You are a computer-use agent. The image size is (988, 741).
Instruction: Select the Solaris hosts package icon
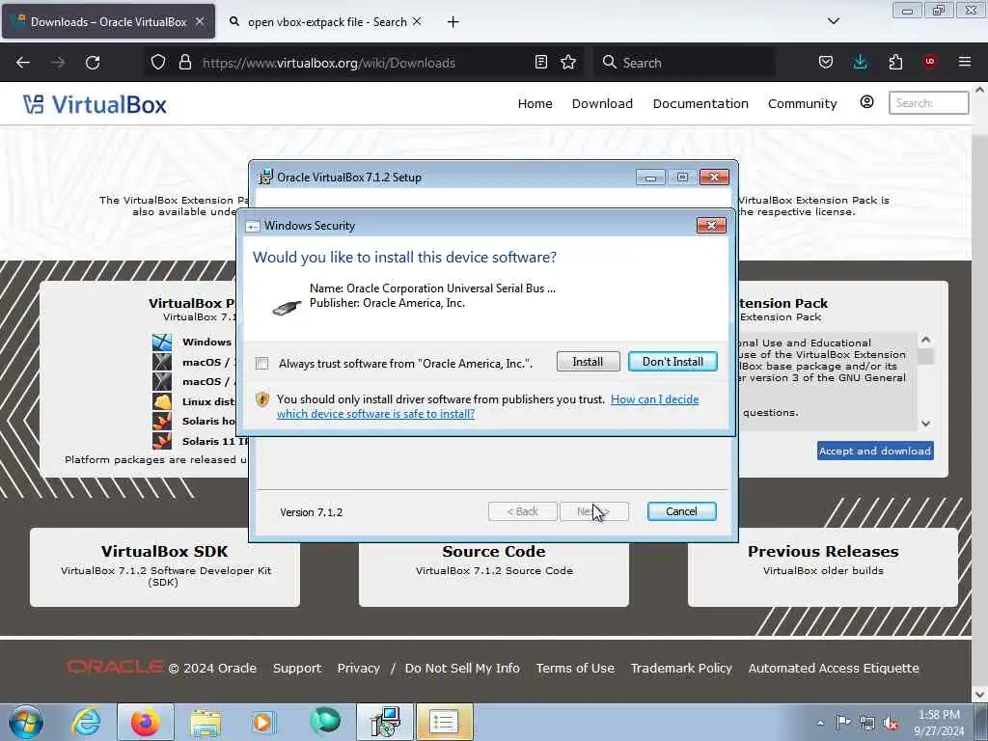point(162,421)
